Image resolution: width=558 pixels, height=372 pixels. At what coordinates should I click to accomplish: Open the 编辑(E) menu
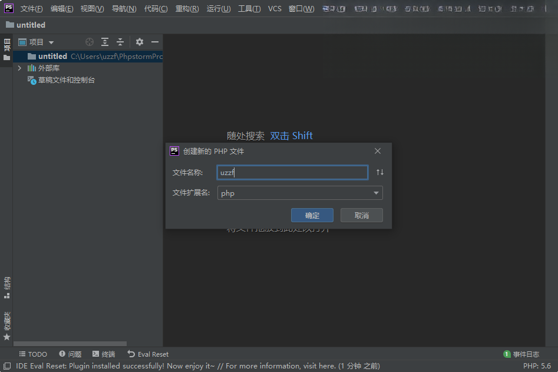(x=62, y=8)
